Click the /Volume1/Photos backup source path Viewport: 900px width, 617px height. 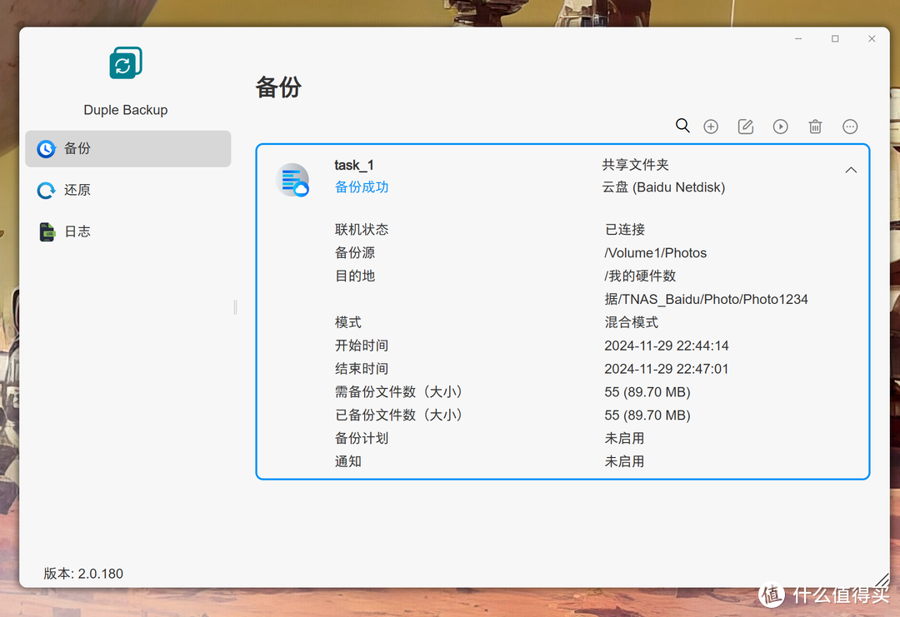tap(655, 252)
